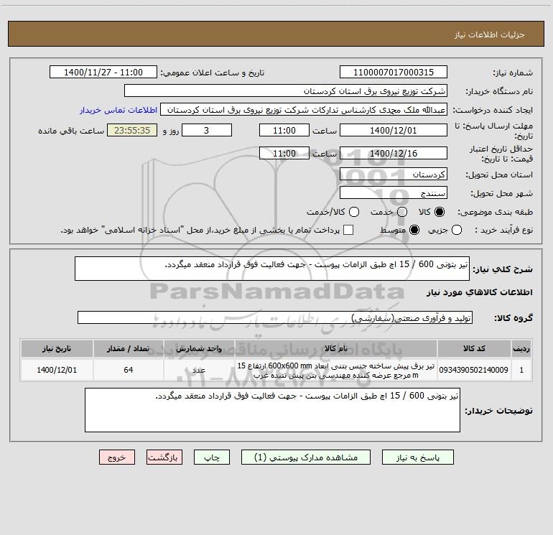Viewport: 553px width, 535px height.
Task: Click the row number cell 1
Action: [521, 370]
